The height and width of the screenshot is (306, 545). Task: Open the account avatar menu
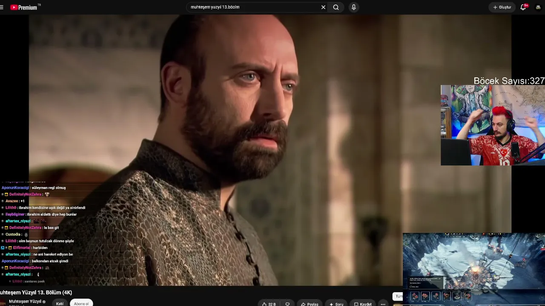click(539, 7)
